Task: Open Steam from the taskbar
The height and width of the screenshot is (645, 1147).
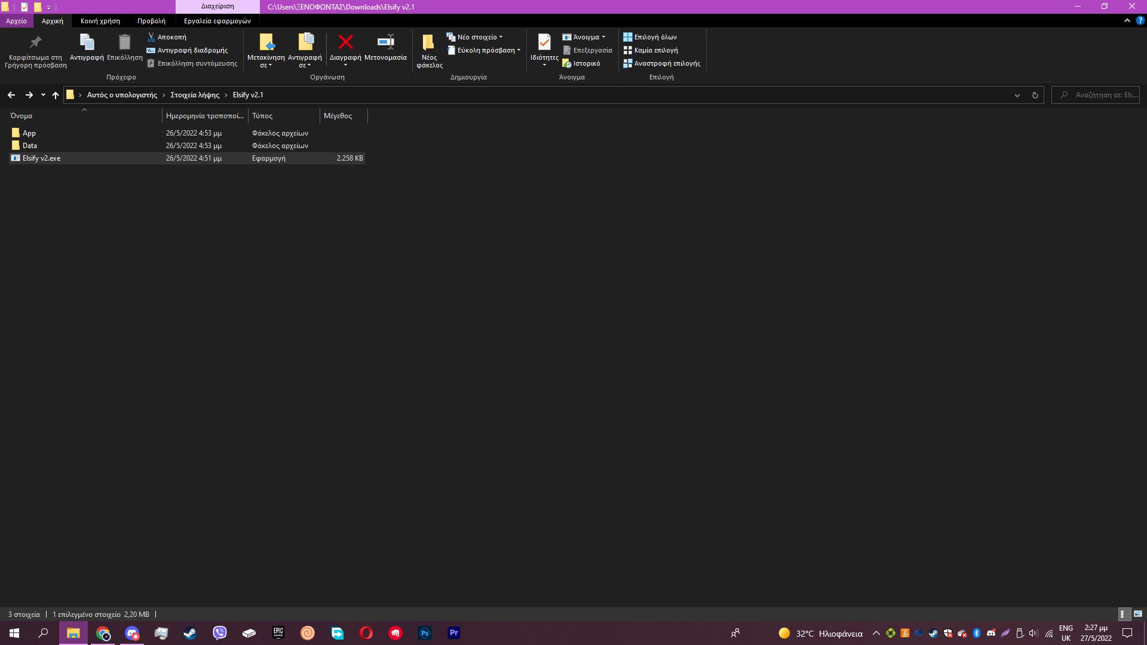Action: coord(190,633)
